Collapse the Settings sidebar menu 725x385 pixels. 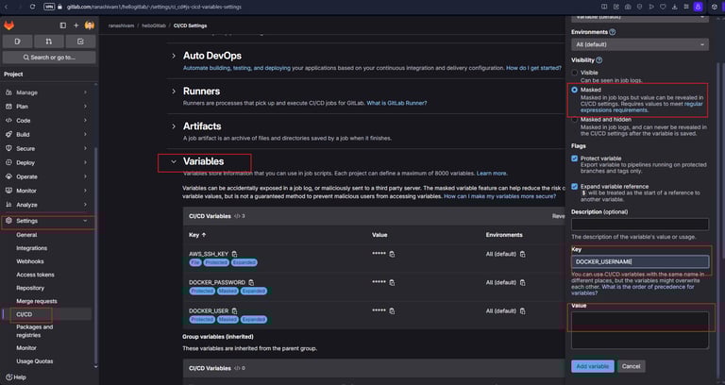point(48,221)
